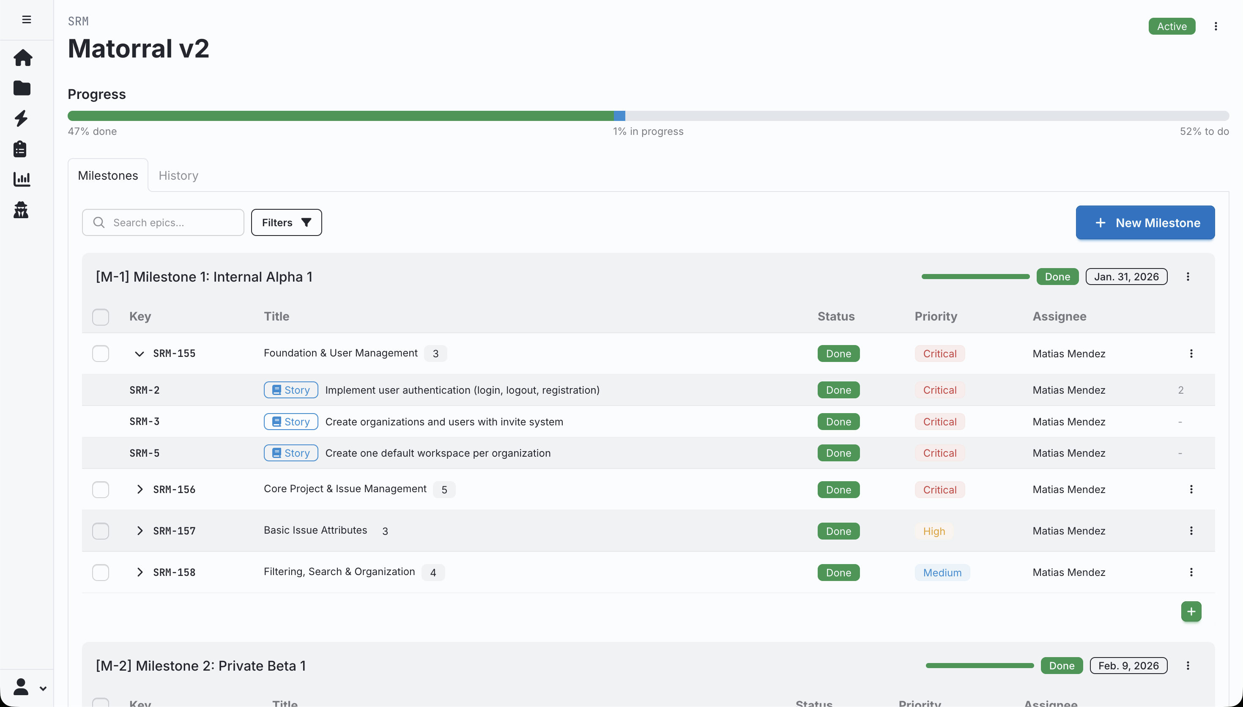
Task: Check the SRM-155 row checkbox
Action: pos(101,353)
